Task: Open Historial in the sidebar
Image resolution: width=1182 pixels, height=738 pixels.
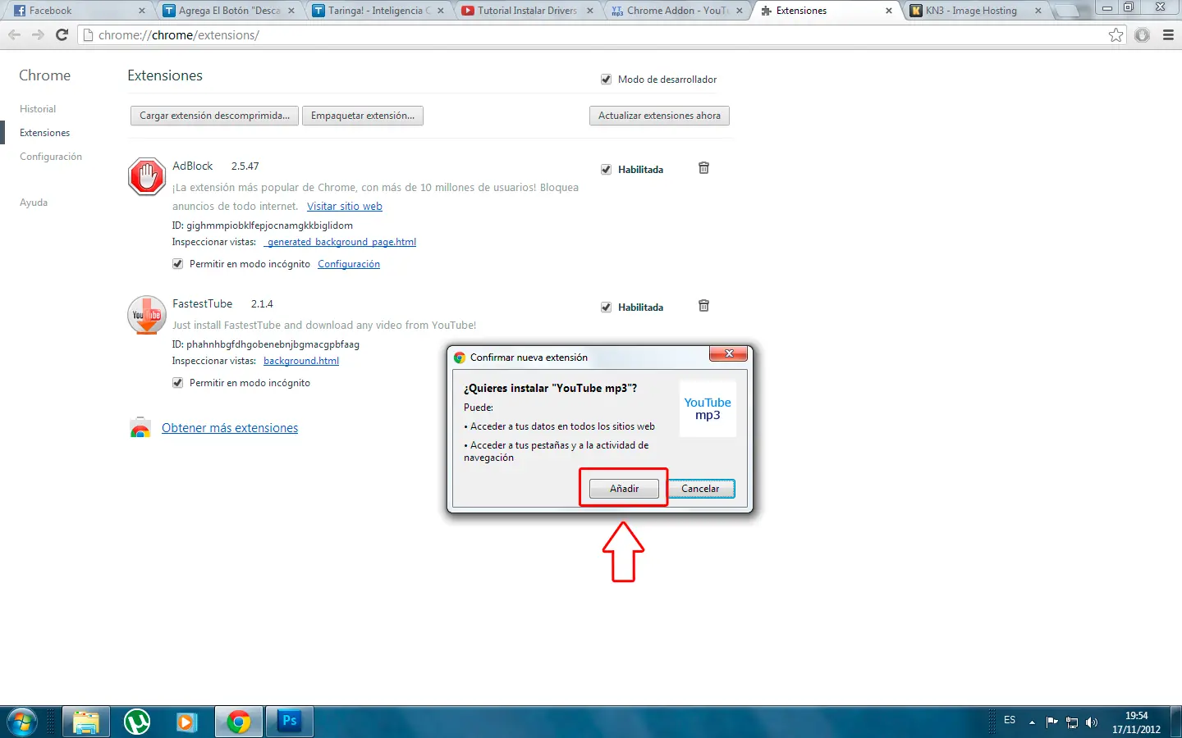Action: tap(38, 109)
